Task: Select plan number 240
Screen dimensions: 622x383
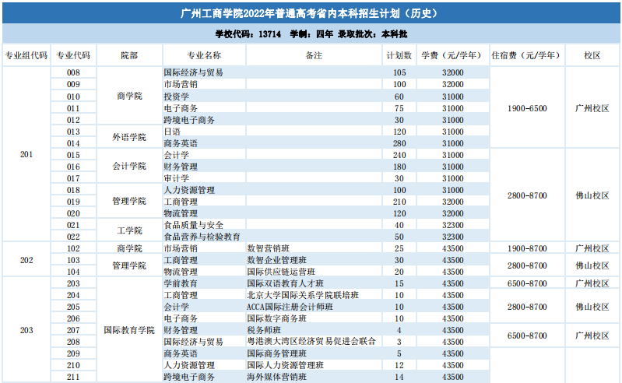Action: (x=399, y=155)
